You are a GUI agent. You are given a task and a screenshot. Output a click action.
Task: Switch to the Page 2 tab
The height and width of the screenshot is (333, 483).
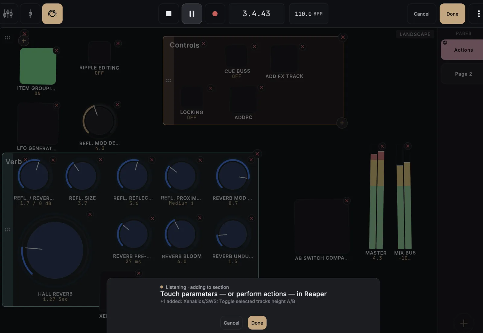point(462,74)
